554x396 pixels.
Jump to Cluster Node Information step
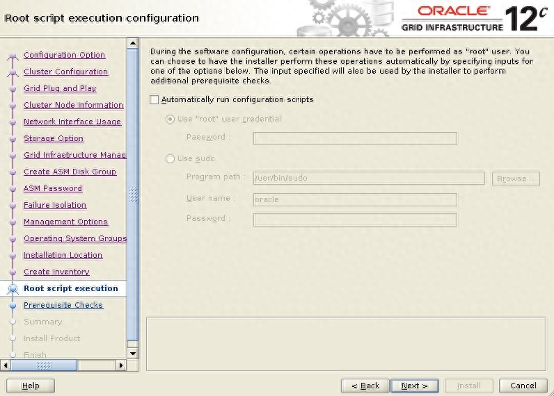(73, 105)
